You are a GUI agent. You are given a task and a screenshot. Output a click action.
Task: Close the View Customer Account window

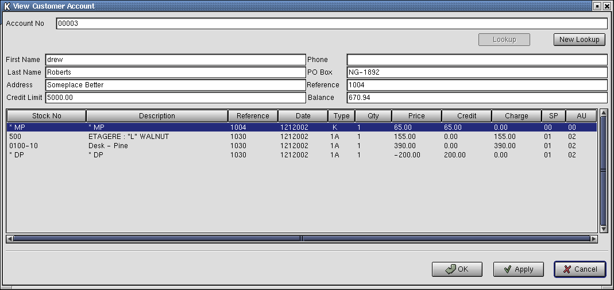point(607,6)
